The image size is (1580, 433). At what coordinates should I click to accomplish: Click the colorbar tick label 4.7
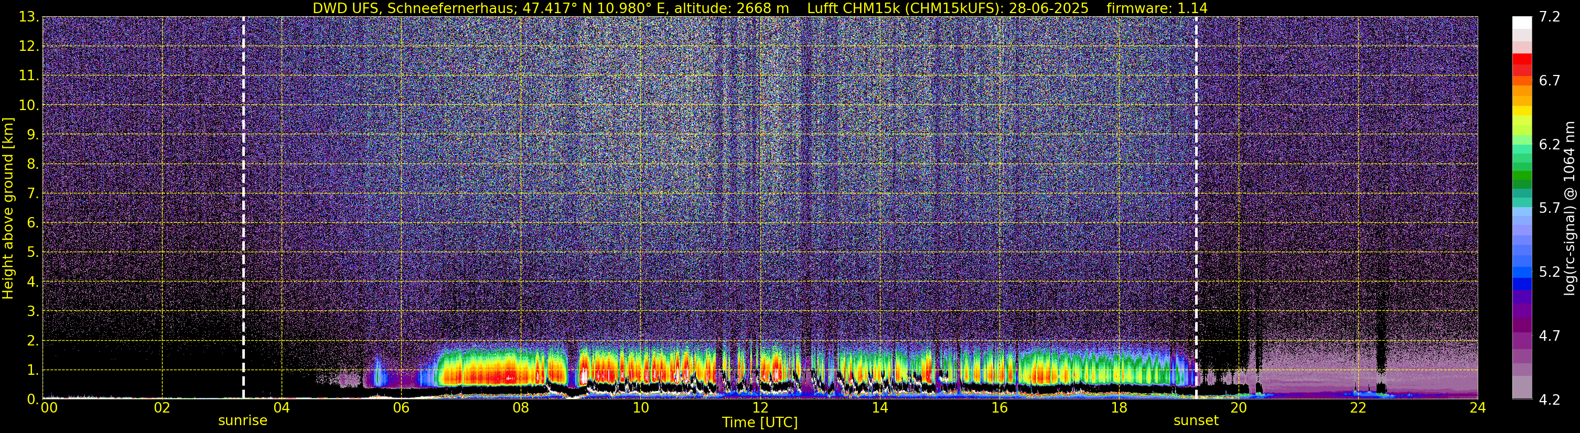click(1550, 336)
